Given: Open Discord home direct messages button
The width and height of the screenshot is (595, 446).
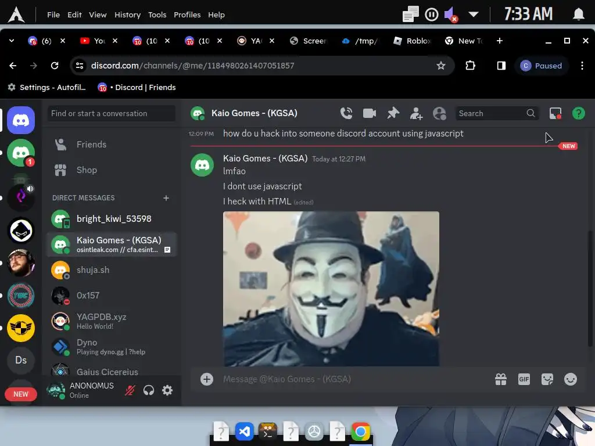Looking at the screenshot, I should (x=21, y=120).
